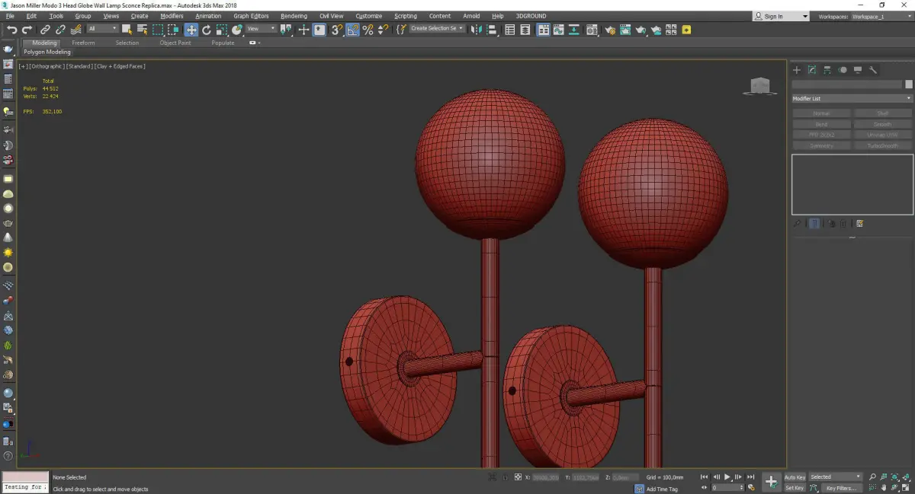915x494 pixels.
Task: Open Rendered Frame Window icon
Action: point(624,30)
